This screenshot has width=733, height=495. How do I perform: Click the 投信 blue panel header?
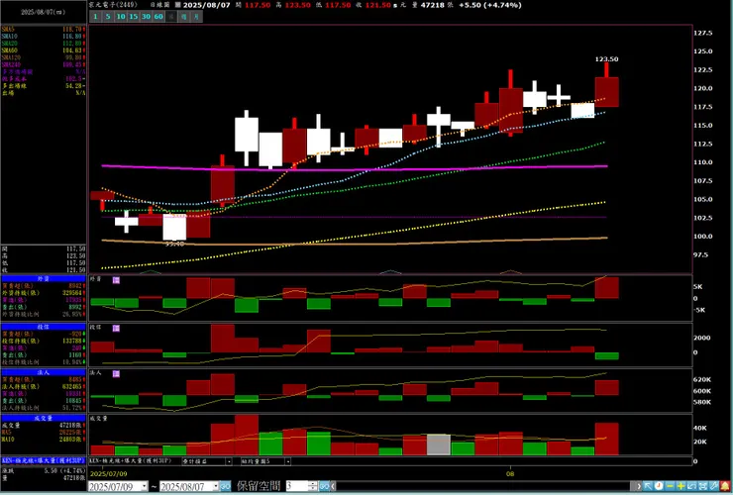(44, 328)
